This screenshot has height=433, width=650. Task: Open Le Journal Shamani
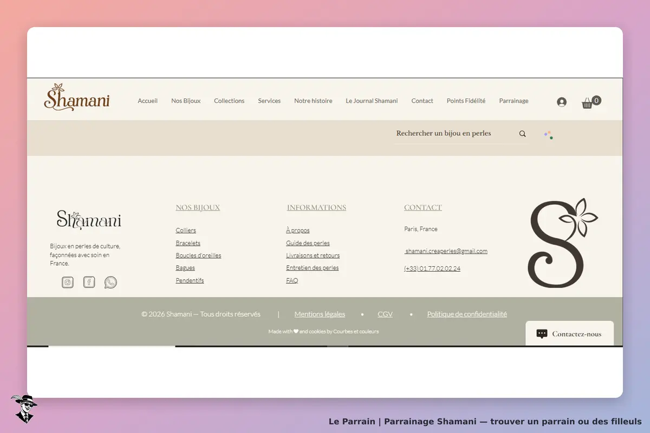372,101
